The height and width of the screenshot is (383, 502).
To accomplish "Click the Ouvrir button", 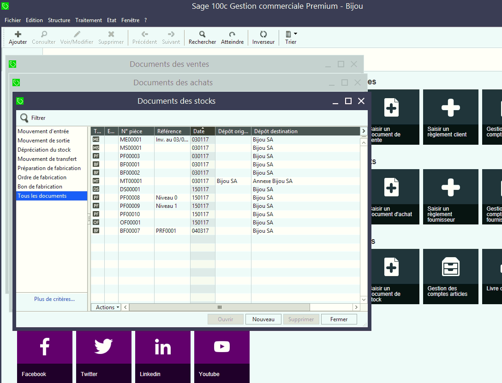I will [225, 319].
